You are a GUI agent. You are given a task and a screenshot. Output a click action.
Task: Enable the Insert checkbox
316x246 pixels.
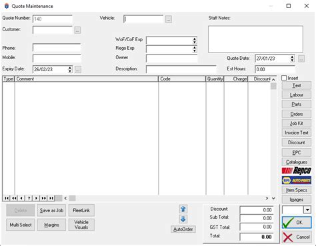[x=284, y=78]
